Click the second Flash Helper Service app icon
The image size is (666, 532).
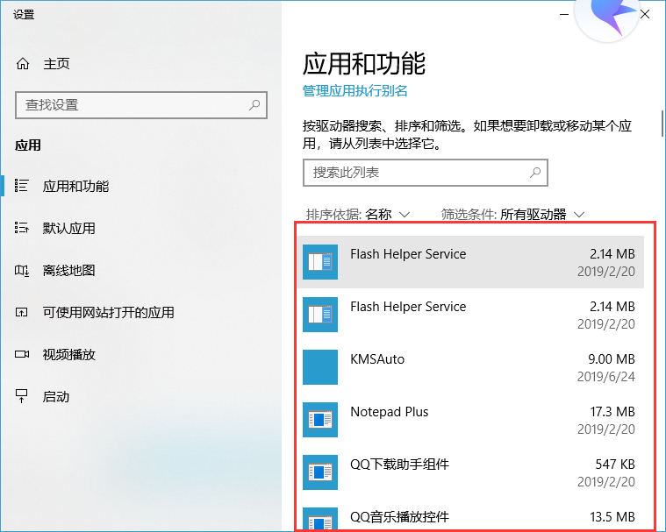click(x=320, y=315)
